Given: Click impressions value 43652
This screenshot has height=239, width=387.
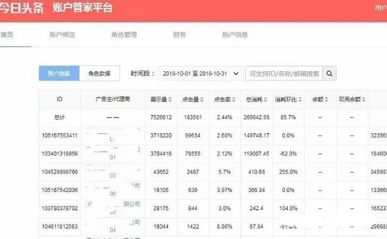Looking at the screenshot, I should click(x=161, y=172).
